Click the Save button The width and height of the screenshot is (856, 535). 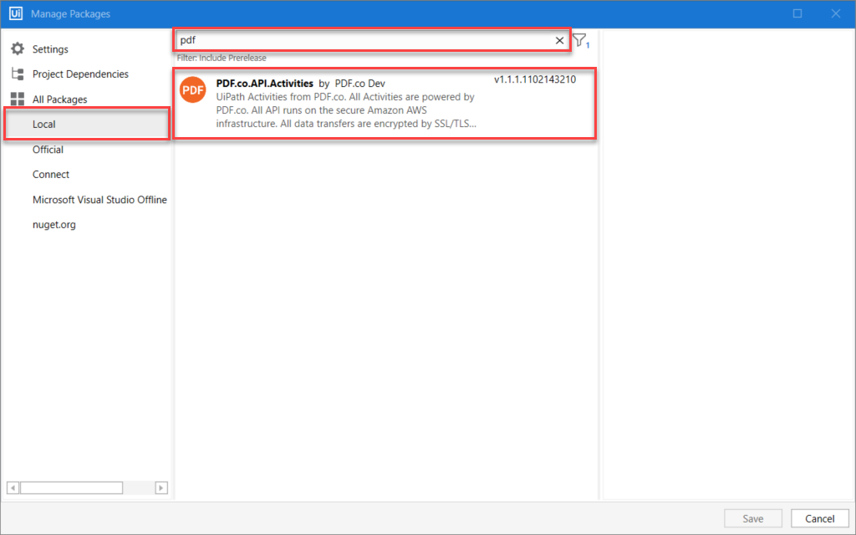coord(753,518)
